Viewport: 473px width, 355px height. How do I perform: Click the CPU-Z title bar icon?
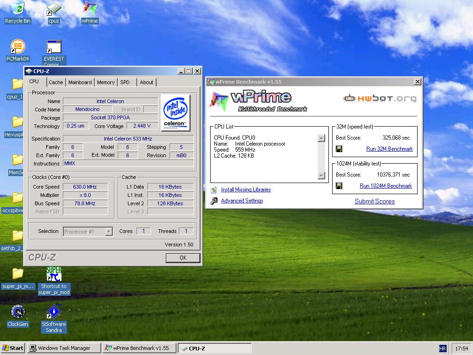(29, 71)
